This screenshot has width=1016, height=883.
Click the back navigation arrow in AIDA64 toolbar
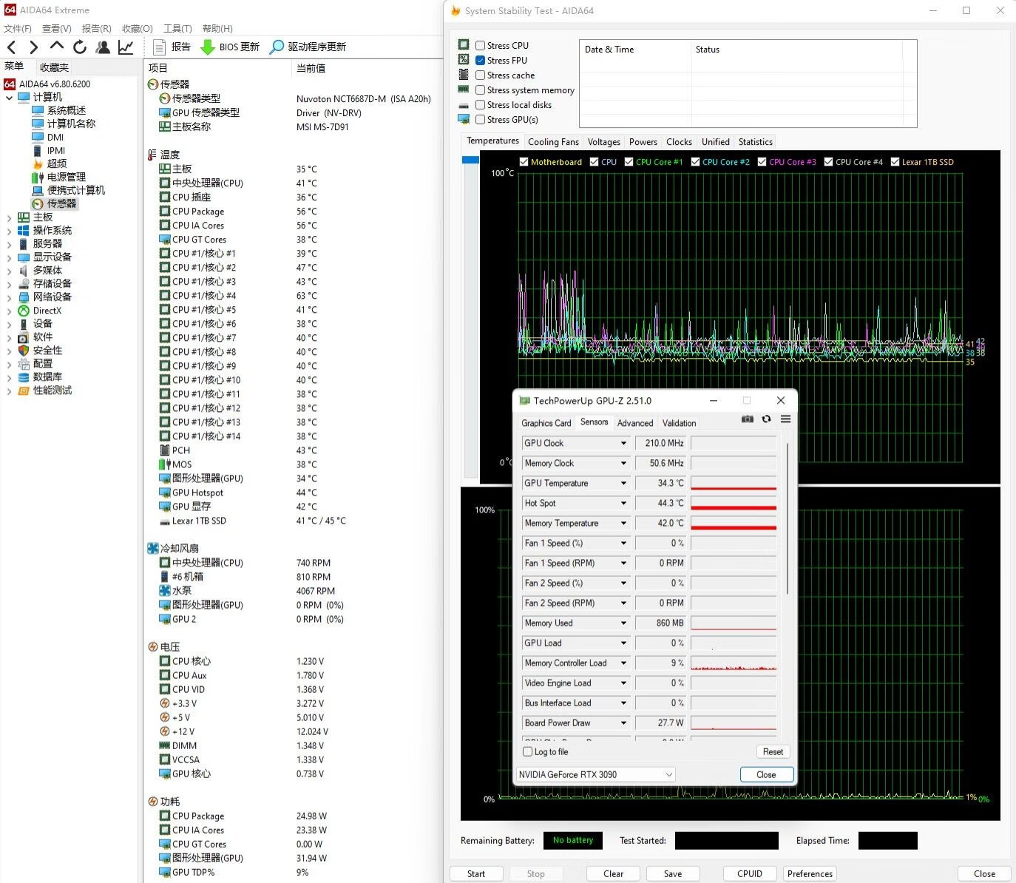[12, 47]
